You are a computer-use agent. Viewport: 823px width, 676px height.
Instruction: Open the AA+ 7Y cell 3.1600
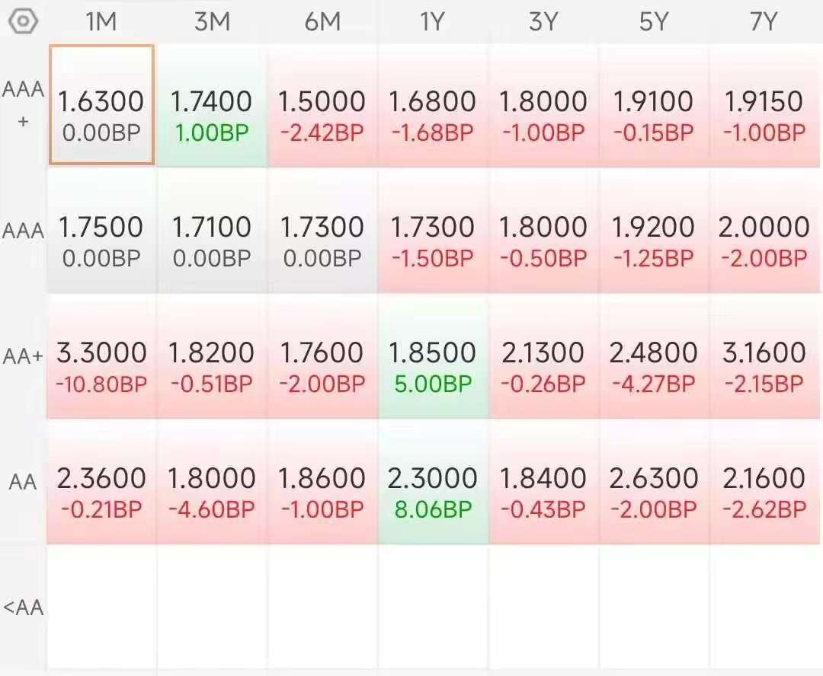[x=764, y=356]
